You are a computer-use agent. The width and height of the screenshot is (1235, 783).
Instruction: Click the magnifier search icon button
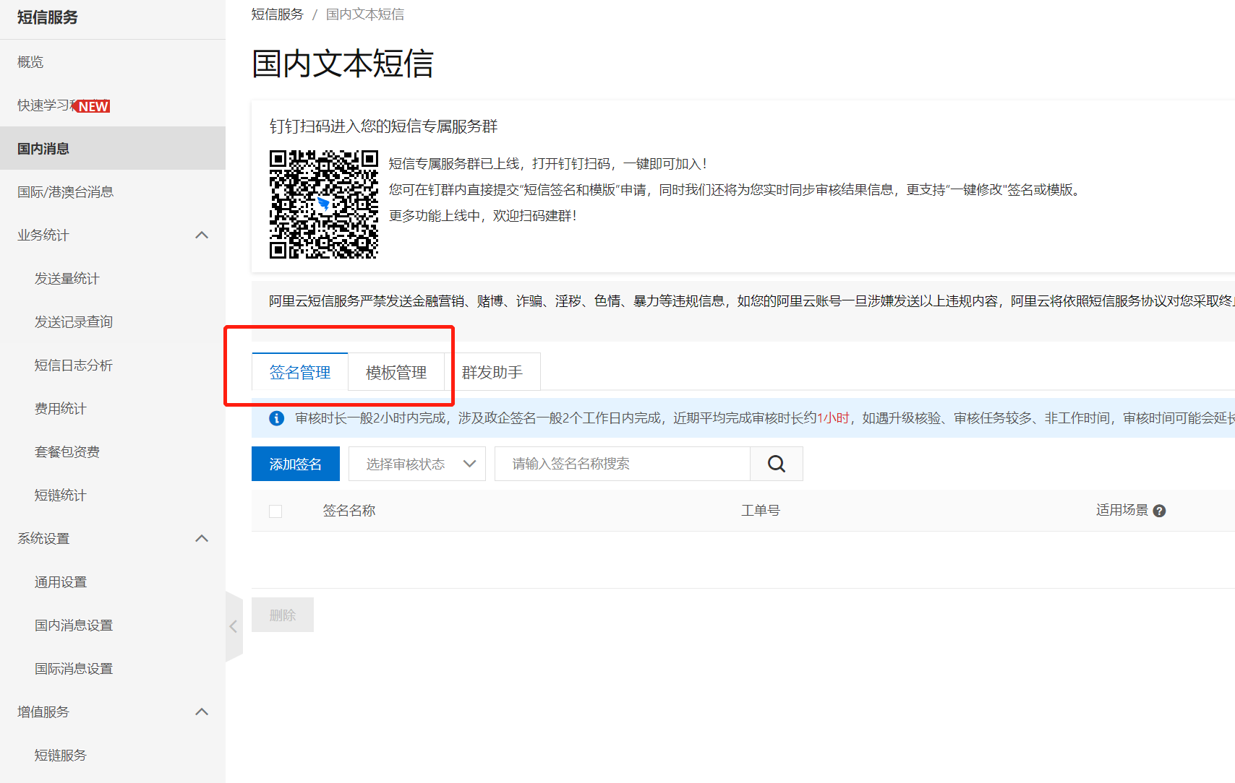pos(777,464)
